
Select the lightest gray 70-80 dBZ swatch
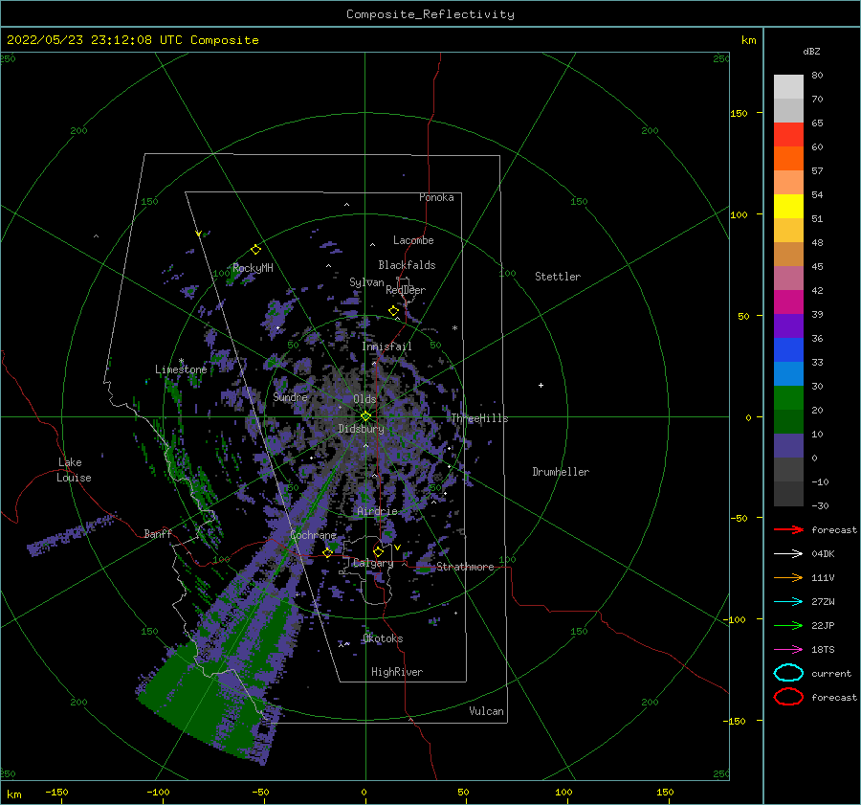point(788,87)
